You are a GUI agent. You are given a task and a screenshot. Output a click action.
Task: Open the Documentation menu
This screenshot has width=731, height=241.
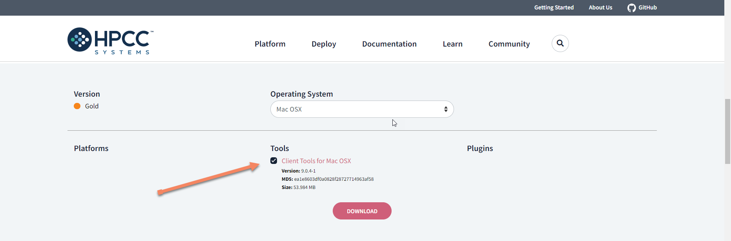(389, 44)
